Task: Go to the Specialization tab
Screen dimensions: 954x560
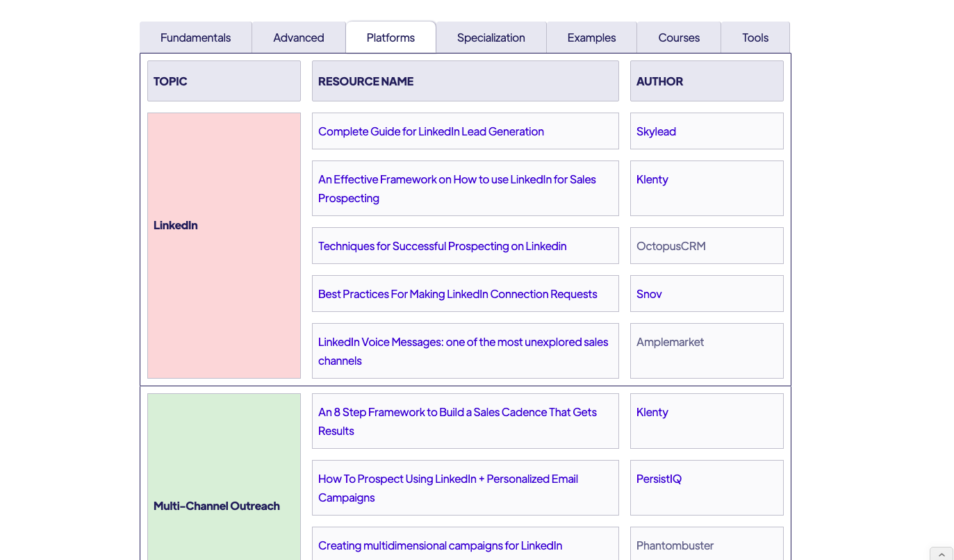Action: [x=491, y=38]
